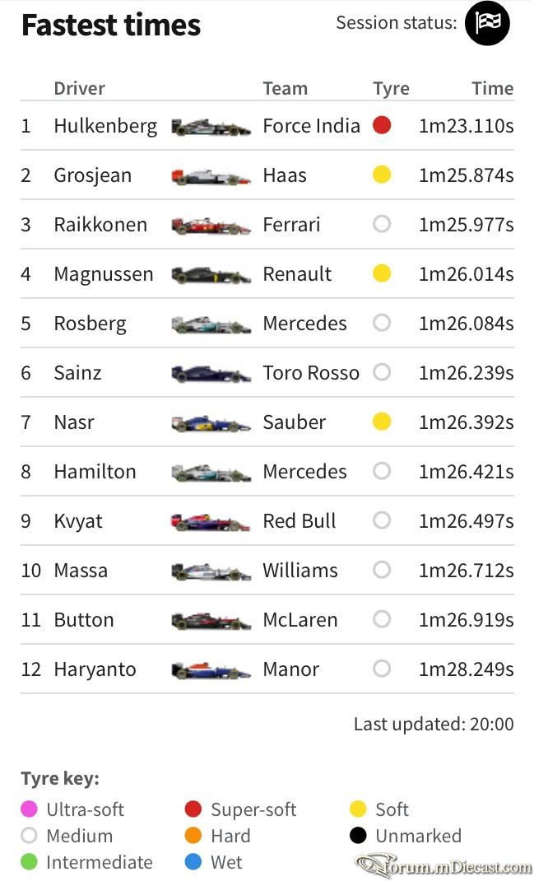The image size is (534, 881).
Task: Click the yellow soft tyre dot for Grosjean
Action: 382,175
